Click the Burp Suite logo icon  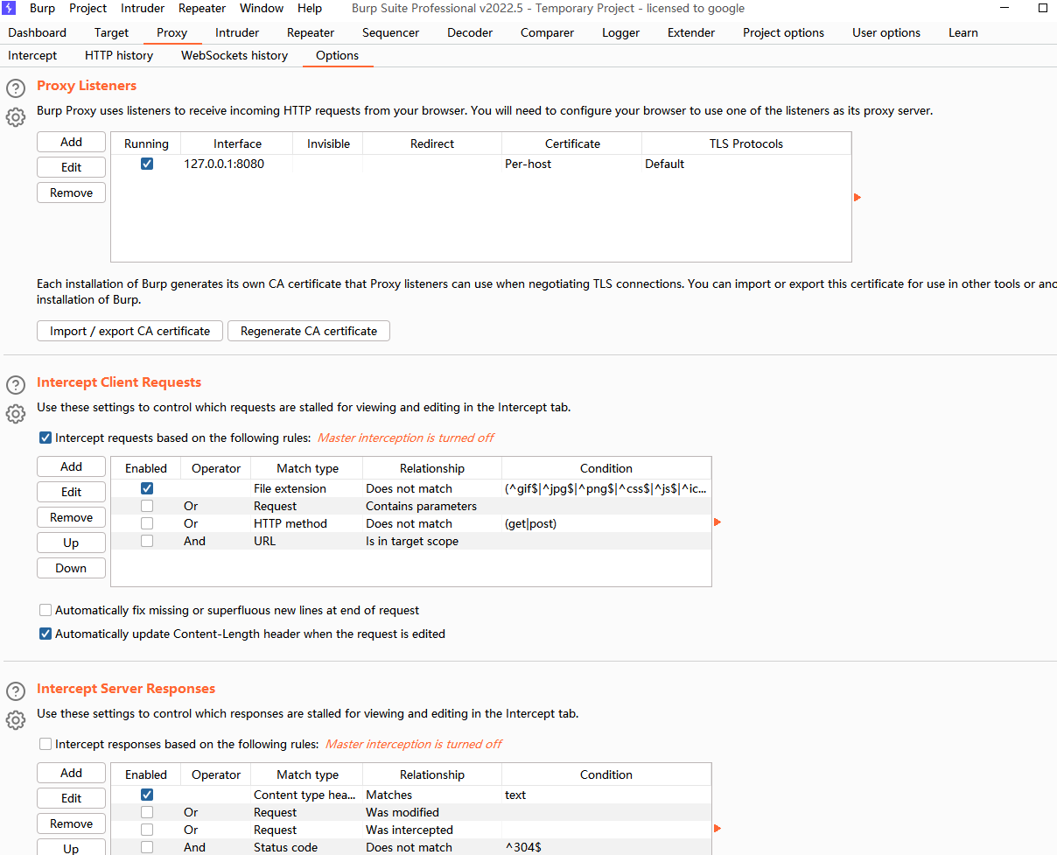(10, 8)
